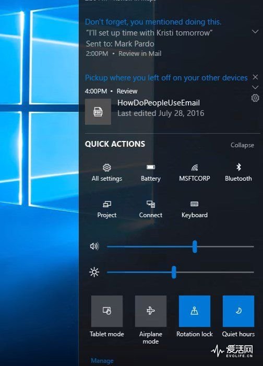Viewport: 263px width, 366px height.
Task: Dismiss the Pickup where you left off notification
Action: [255, 77]
